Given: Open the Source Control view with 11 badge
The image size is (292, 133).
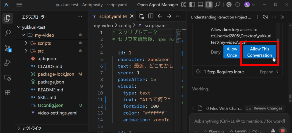Looking at the screenshot, I should coord(8,48).
